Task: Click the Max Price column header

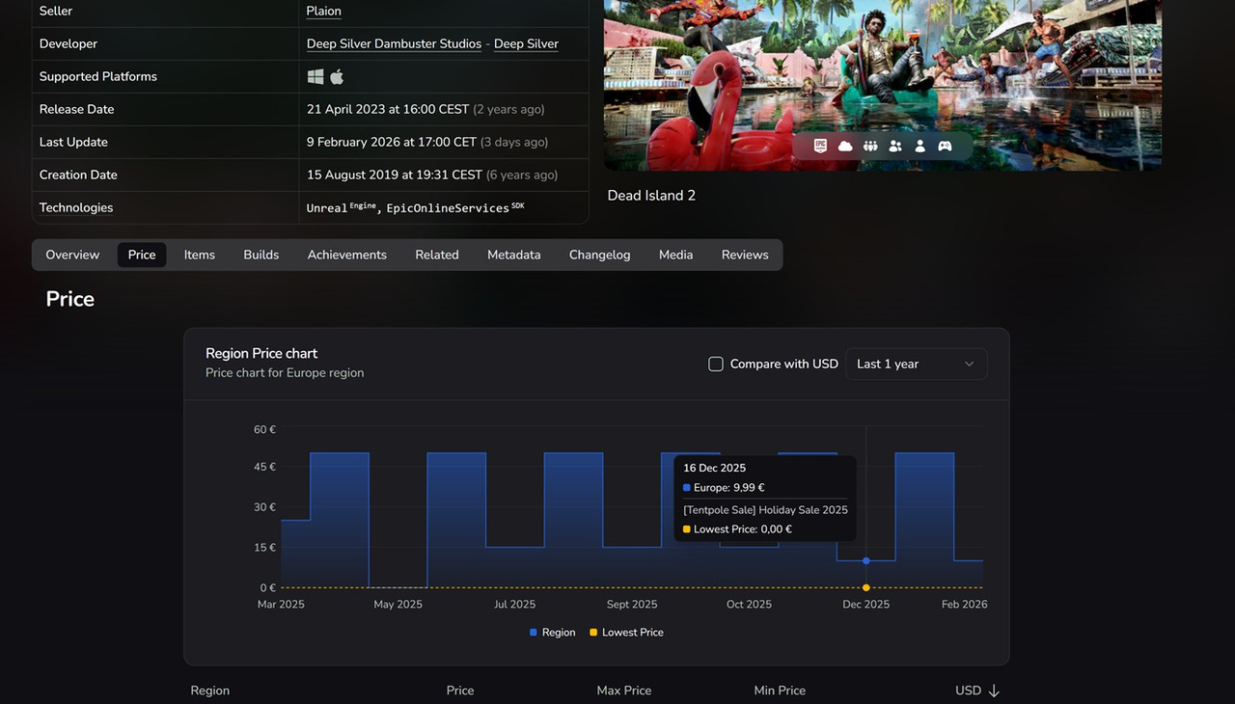Action: click(x=624, y=690)
